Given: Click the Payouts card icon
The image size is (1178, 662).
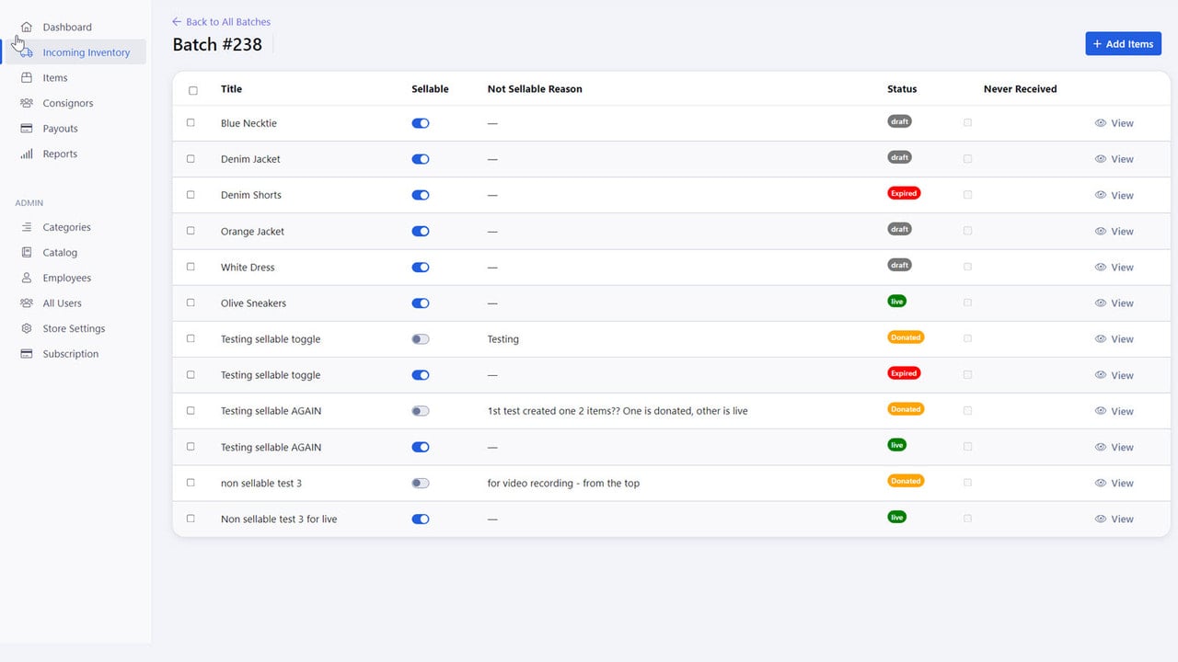Looking at the screenshot, I should [27, 129].
